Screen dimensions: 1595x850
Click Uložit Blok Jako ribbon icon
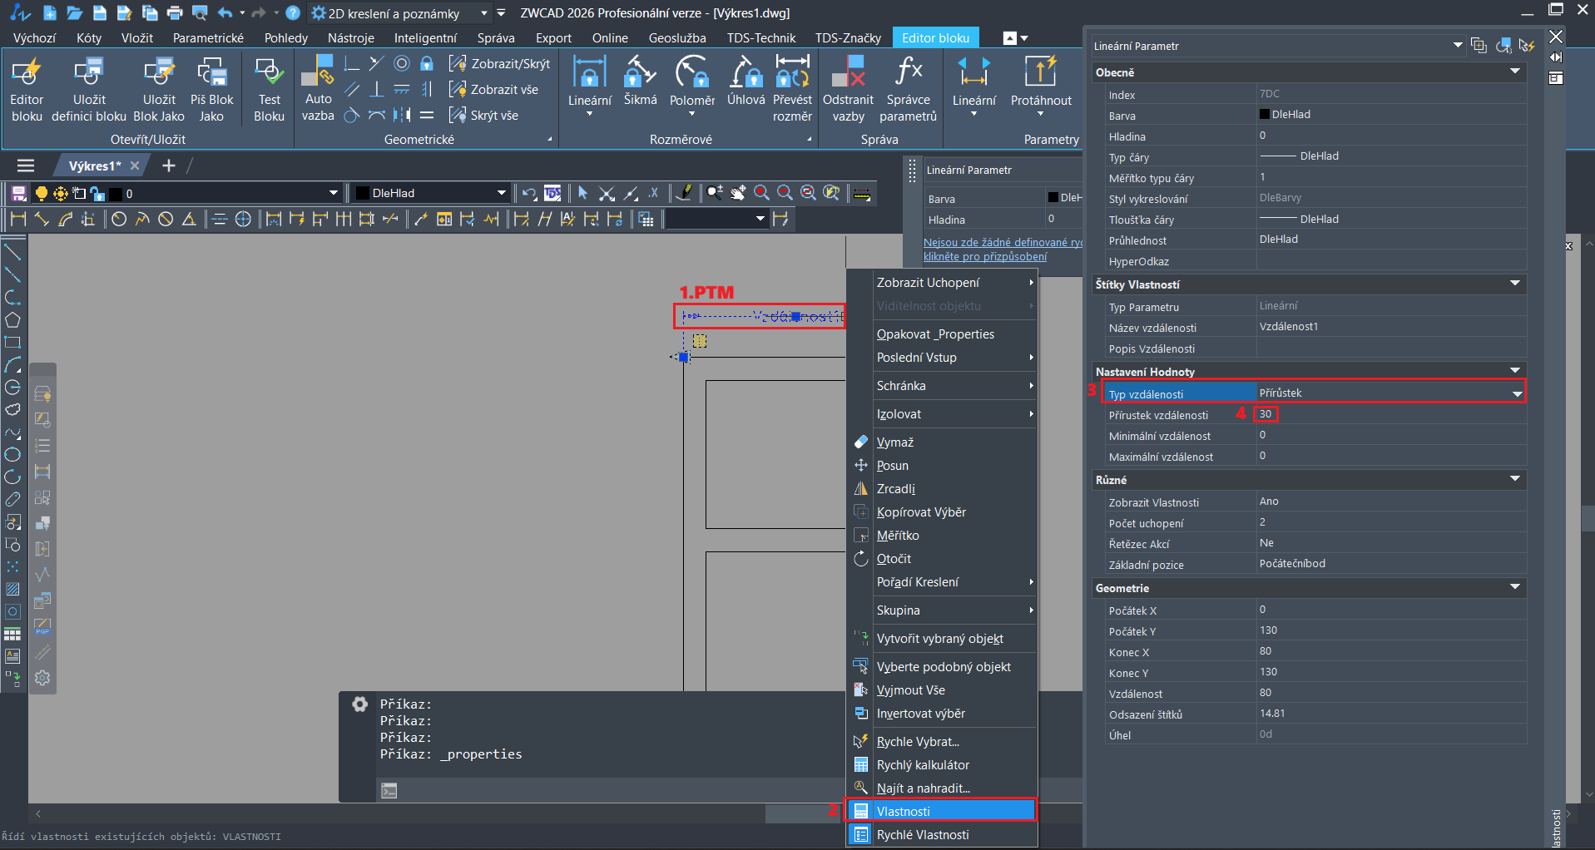tap(159, 89)
